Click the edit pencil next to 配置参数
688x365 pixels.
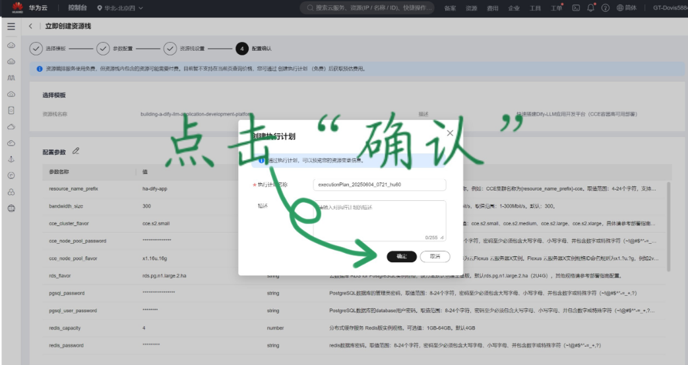pyautogui.click(x=76, y=151)
